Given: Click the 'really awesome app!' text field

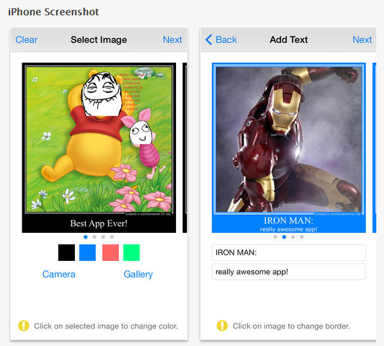Looking at the screenshot, I should coord(289,272).
